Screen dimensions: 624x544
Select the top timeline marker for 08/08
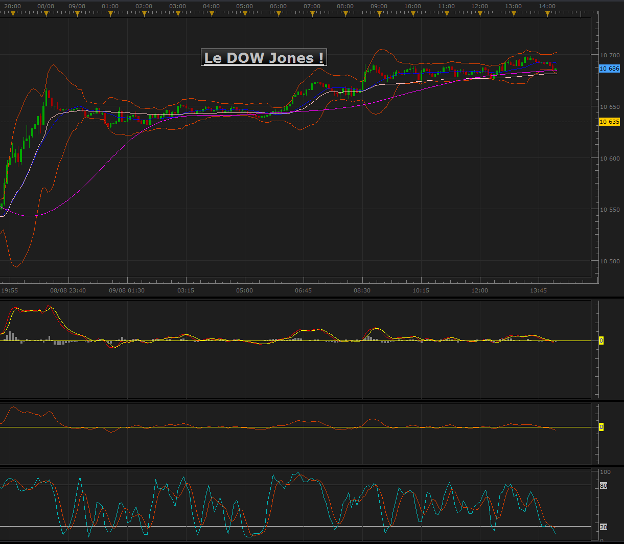coord(47,14)
